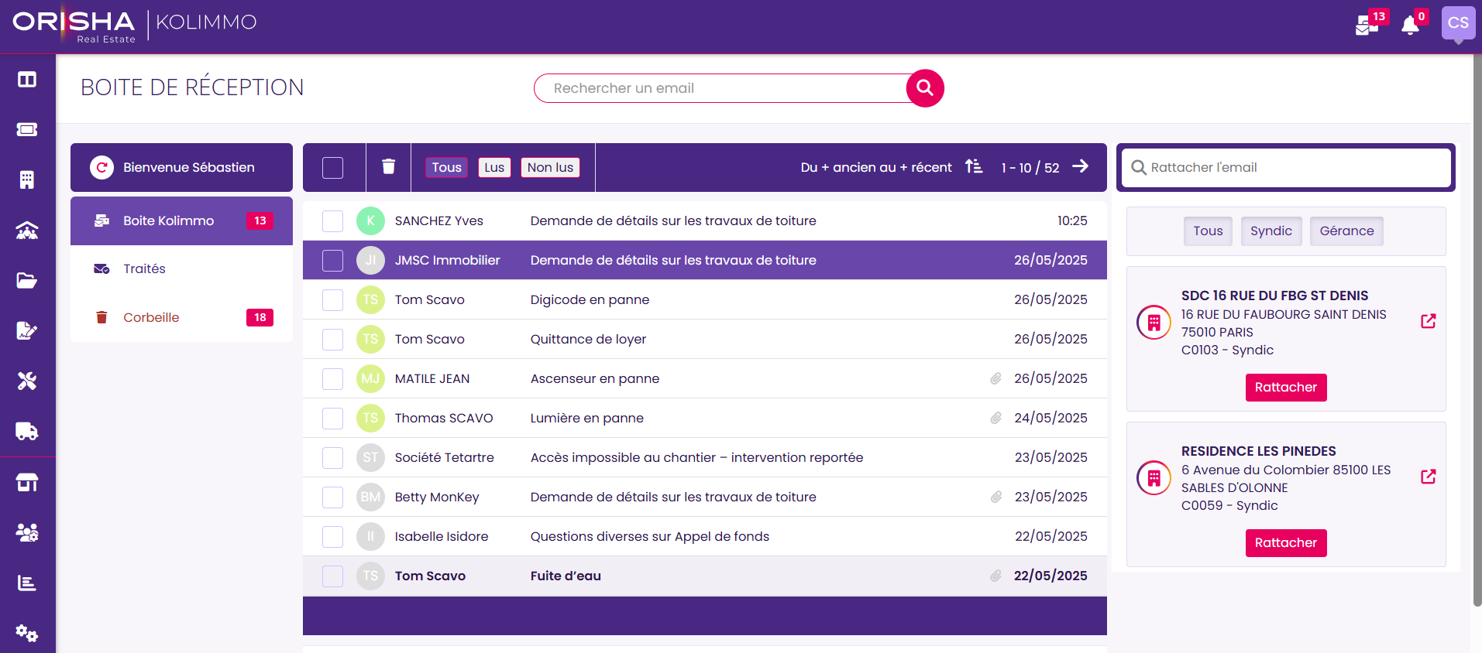
Task: Open Traités folder
Action: pos(181,268)
